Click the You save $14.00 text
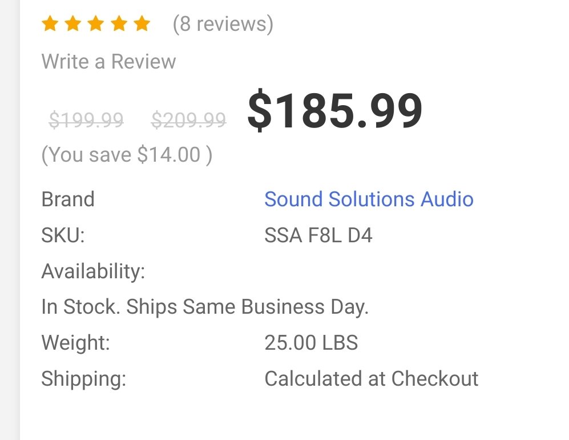 pyautogui.click(x=127, y=155)
